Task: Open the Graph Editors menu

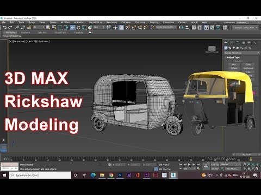Action: pyautogui.click(x=95, y=22)
